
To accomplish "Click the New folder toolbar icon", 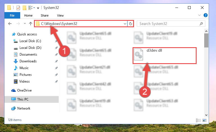I will pyautogui.click(x=24, y=8).
